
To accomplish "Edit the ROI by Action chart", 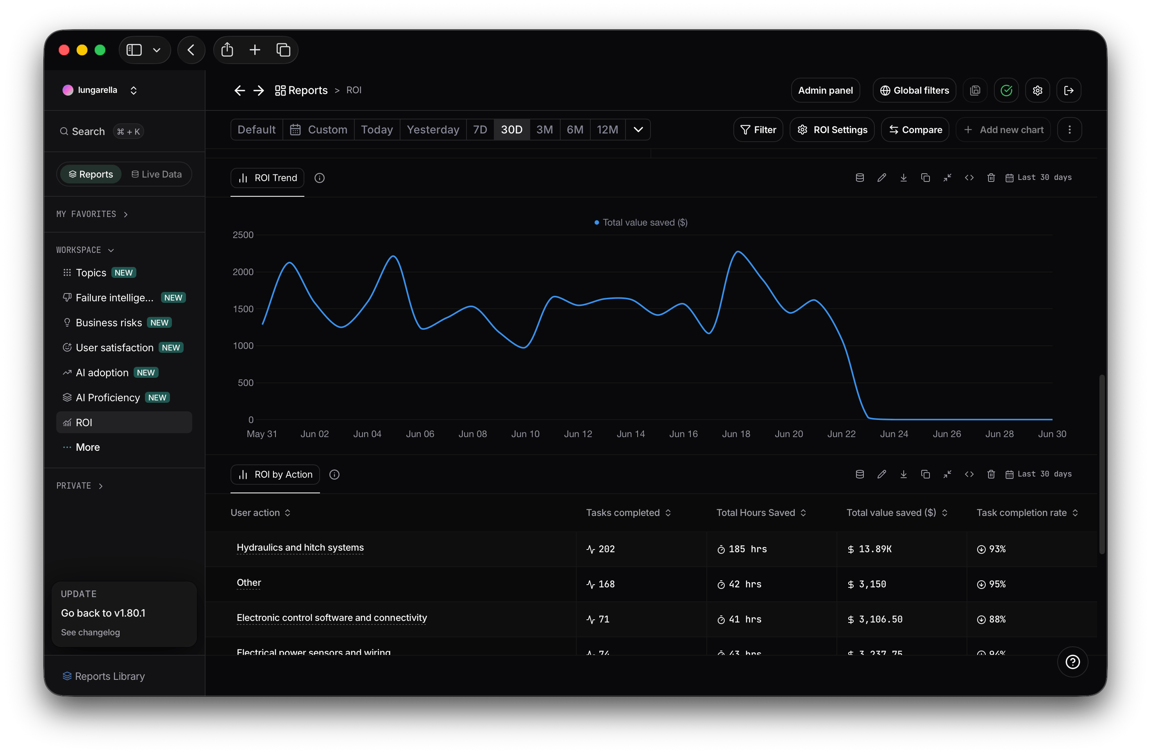I will 882,474.
